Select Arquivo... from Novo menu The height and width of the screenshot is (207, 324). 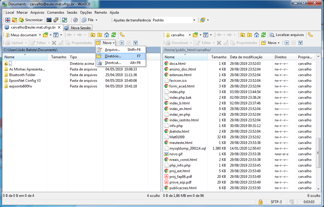(121, 50)
